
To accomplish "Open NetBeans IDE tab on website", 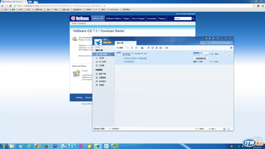I will click(x=98, y=19).
